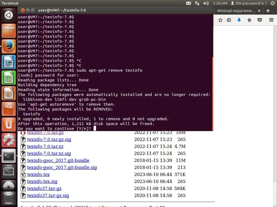Download texinfo-7.0.tar.xz link
The width and height of the screenshot is (277, 207).
pyautogui.click(x=45, y=146)
